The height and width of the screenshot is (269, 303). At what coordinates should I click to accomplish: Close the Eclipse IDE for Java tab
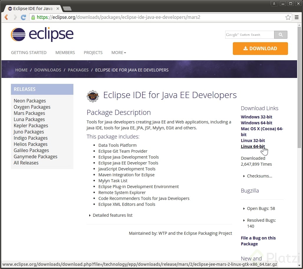(x=57, y=9)
